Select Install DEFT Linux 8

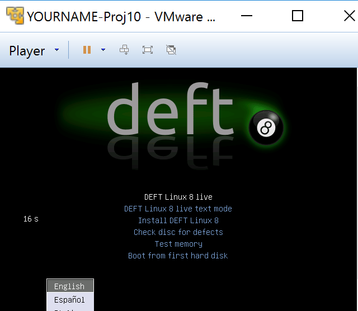(x=178, y=220)
